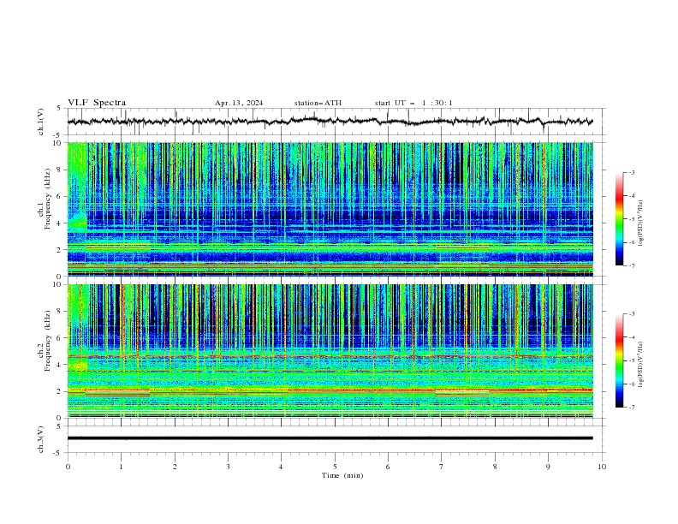This screenshot has height=524, width=678.
Task: Click the ch.3 voltage waveform trace
Action: point(330,438)
